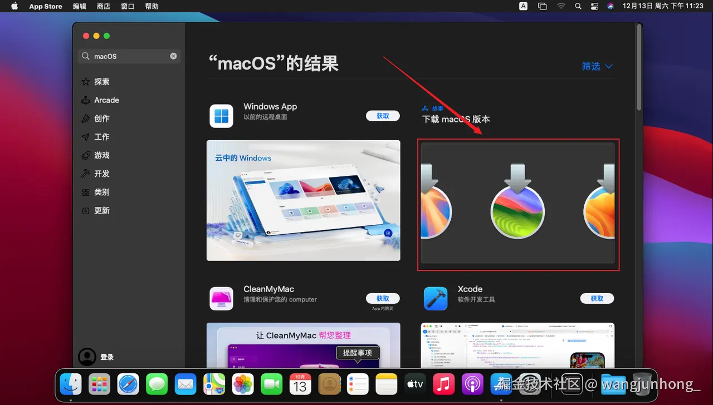Click the 登录 sign-in button
Viewport: 713px width, 405px height.
click(x=99, y=357)
